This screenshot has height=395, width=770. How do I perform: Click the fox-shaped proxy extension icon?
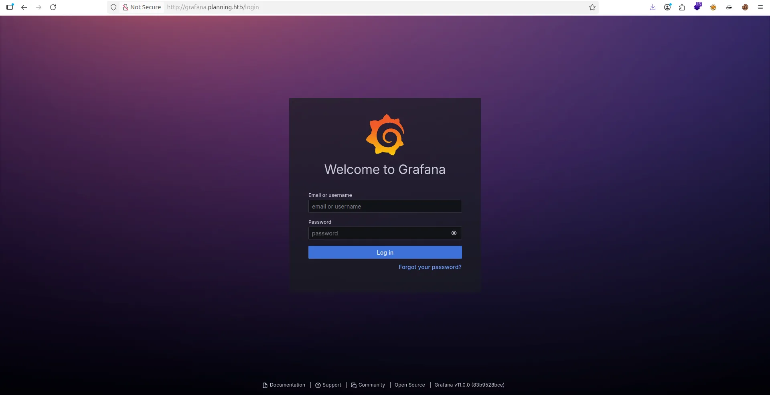713,7
